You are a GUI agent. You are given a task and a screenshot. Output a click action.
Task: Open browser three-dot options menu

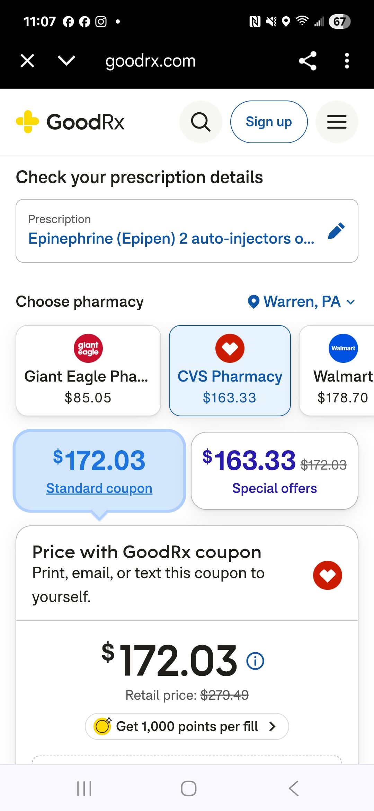pyautogui.click(x=347, y=61)
